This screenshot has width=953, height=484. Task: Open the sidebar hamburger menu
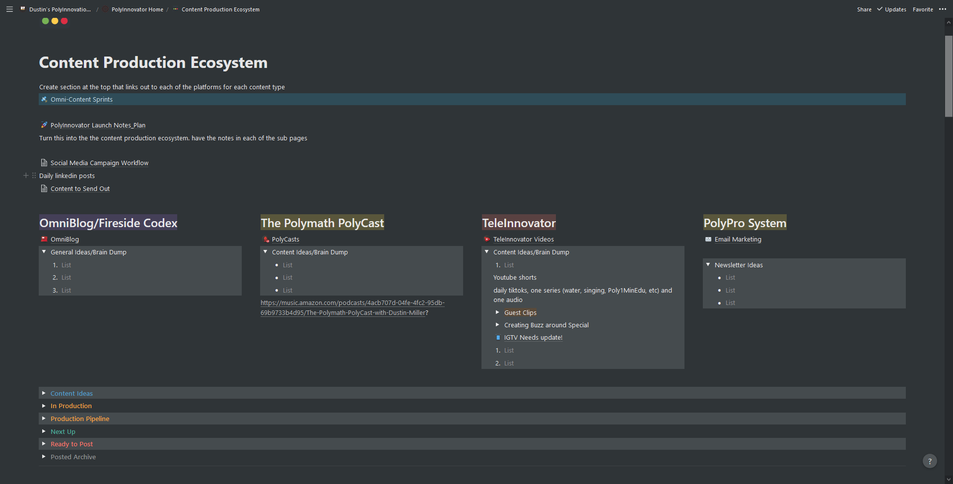point(9,9)
